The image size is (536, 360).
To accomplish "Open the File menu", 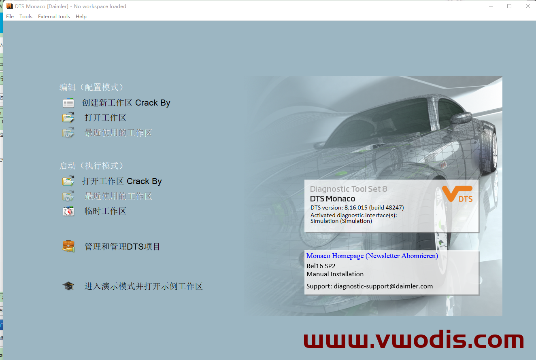I will [10, 17].
